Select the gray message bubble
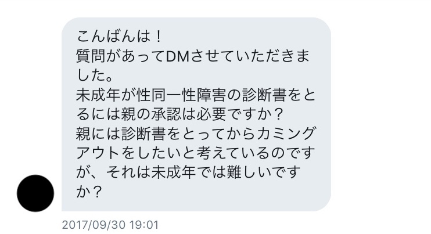This screenshot has height=234, width=431. click(x=196, y=114)
